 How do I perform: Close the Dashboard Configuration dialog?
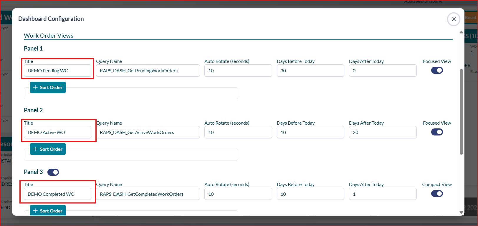click(454, 19)
